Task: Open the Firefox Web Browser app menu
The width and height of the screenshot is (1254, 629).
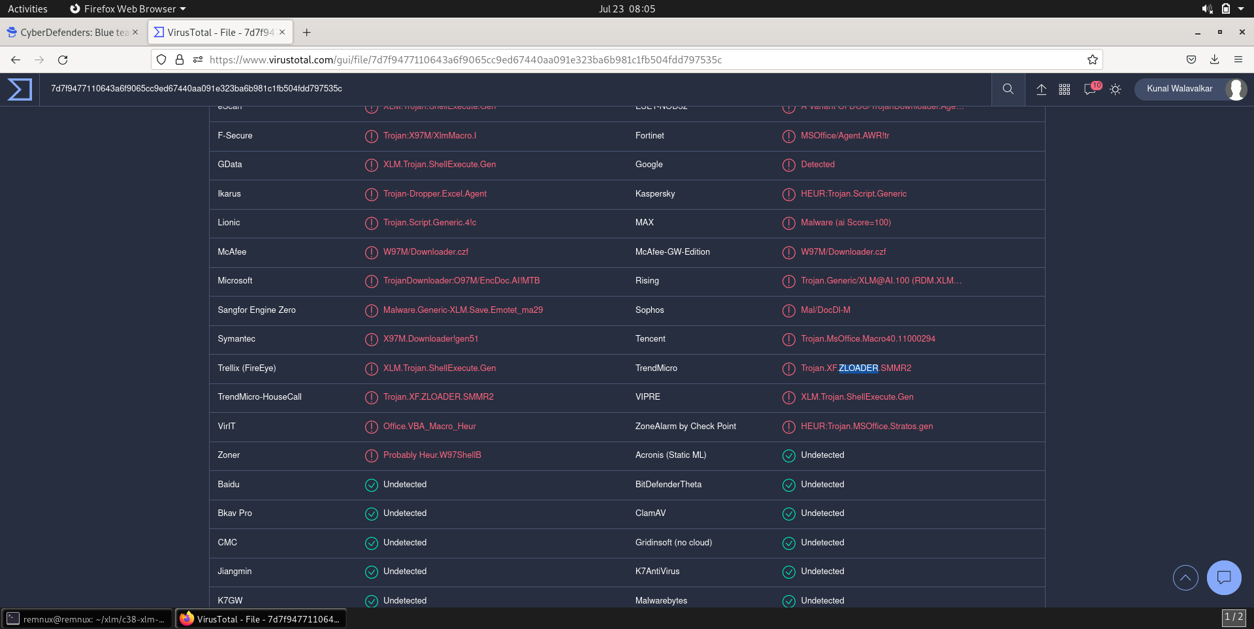Action: [x=128, y=8]
